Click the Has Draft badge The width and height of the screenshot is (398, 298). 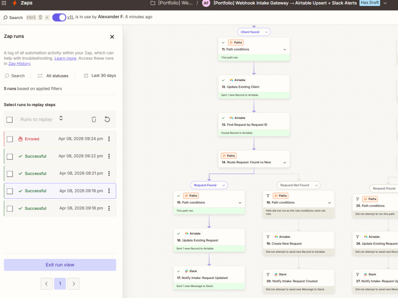pos(370,3)
